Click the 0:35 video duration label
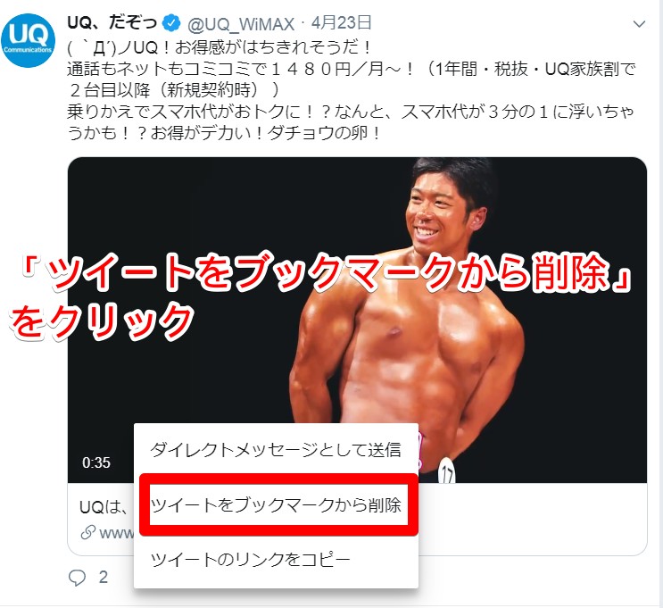 pyautogui.click(x=96, y=462)
